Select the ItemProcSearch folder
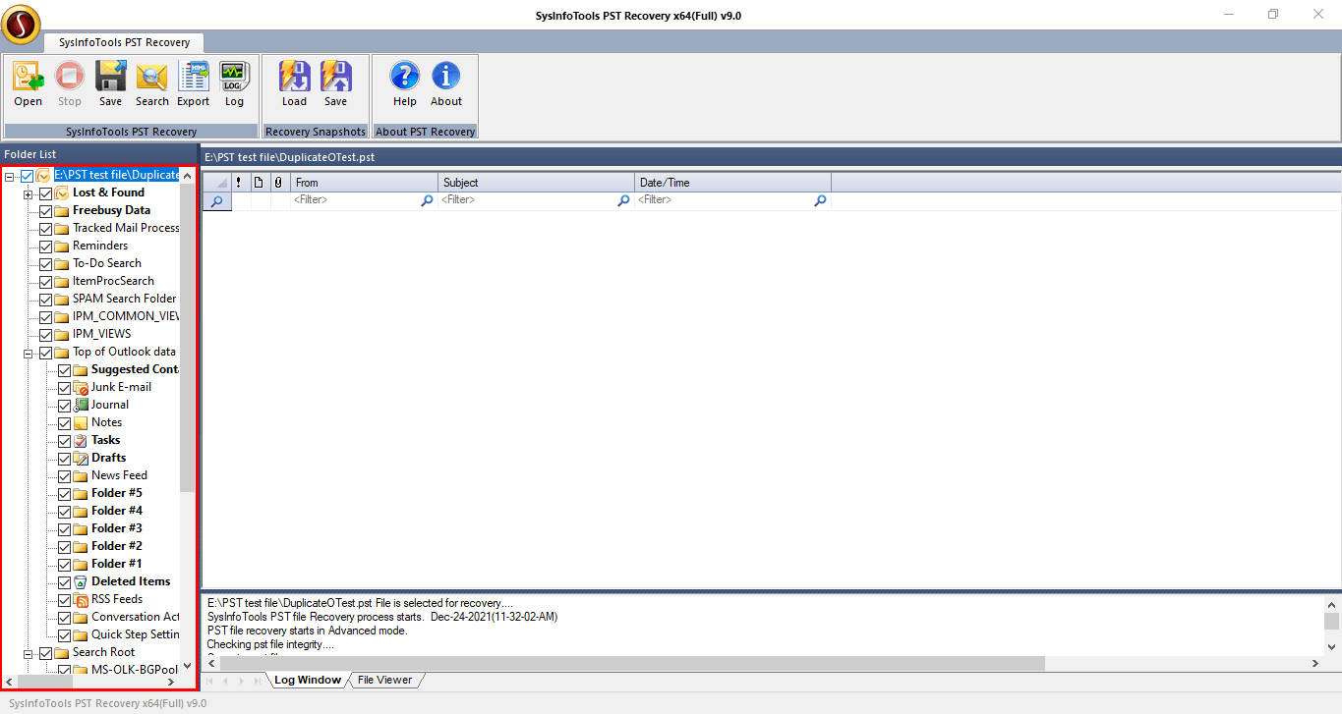Screen dimensions: 1342x714 pyautogui.click(x=113, y=281)
